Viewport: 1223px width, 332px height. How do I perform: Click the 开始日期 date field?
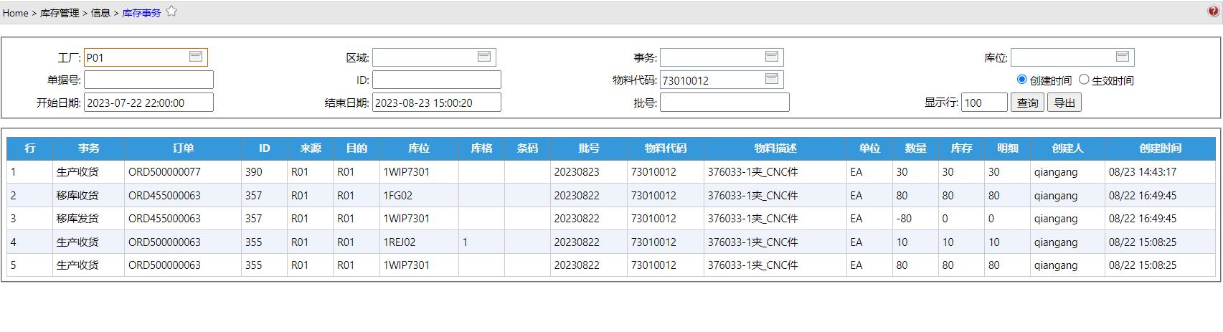tap(148, 103)
